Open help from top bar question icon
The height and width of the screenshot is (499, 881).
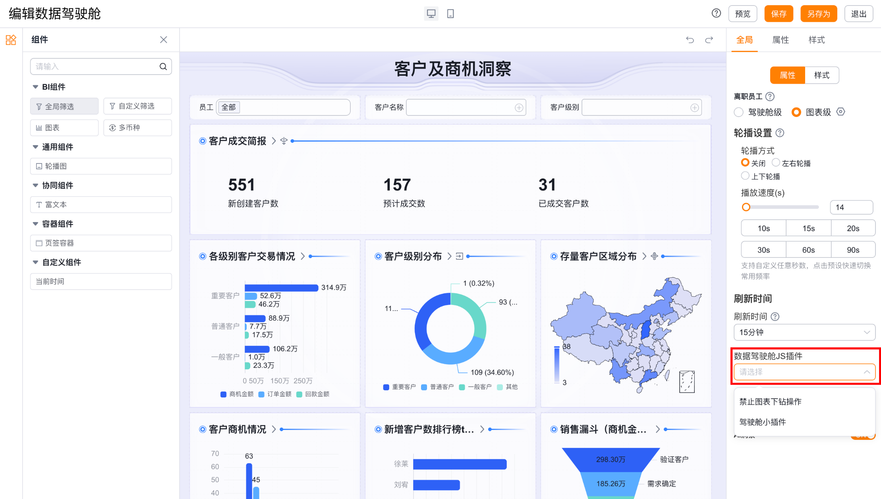tap(716, 13)
